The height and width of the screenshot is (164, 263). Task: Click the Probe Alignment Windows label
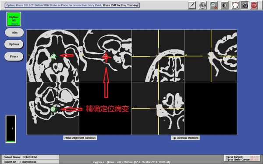(x=80, y=138)
